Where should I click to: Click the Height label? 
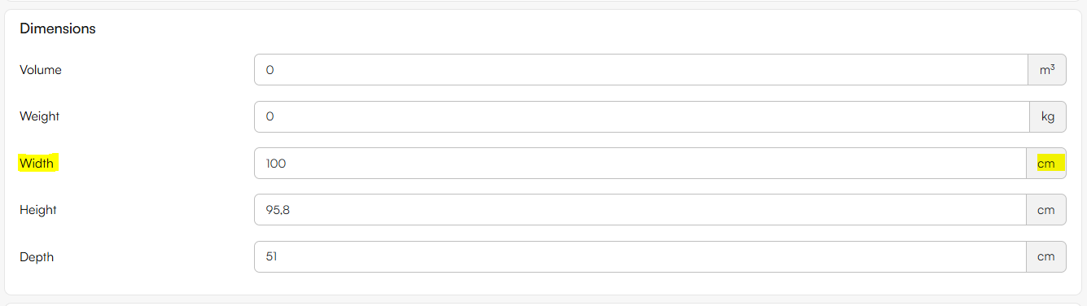38,210
